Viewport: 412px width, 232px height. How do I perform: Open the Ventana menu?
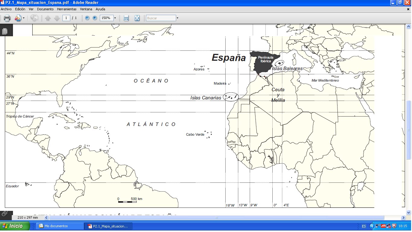click(x=86, y=9)
